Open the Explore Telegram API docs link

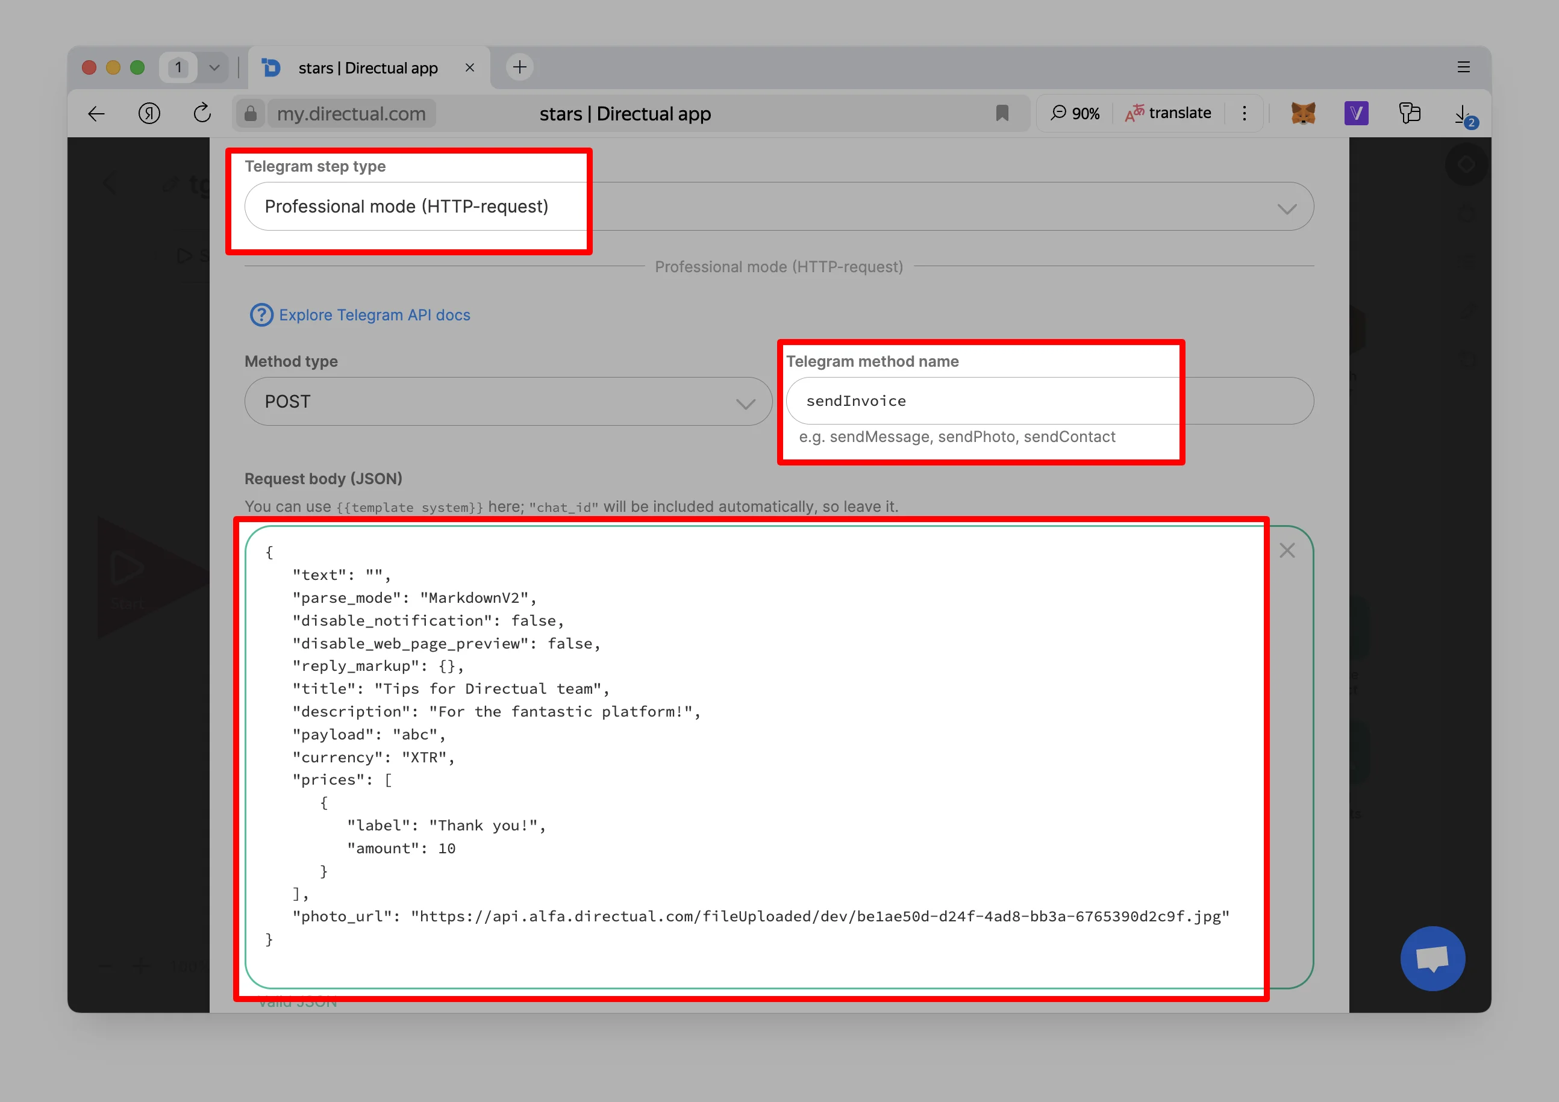374,315
